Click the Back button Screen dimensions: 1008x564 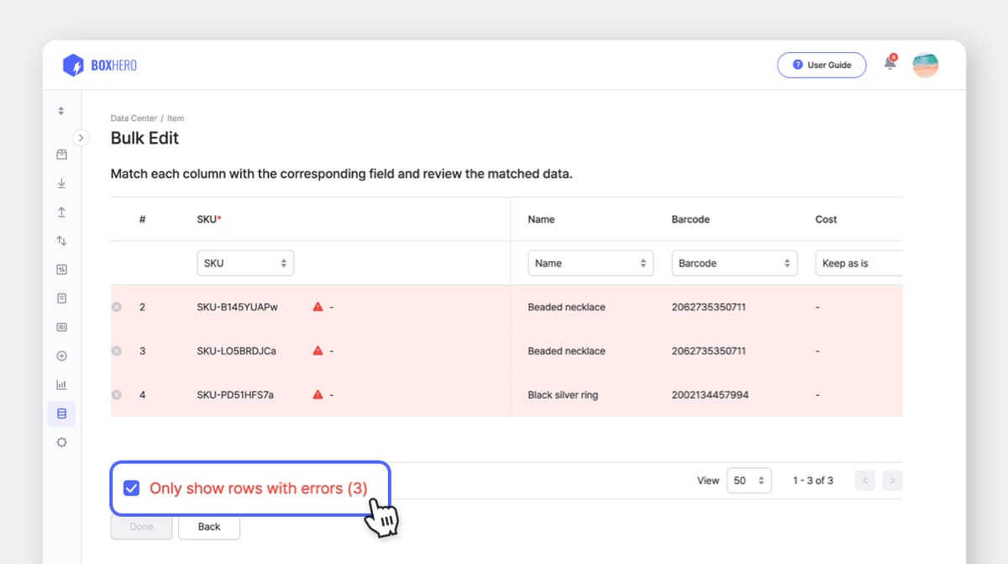coord(208,527)
